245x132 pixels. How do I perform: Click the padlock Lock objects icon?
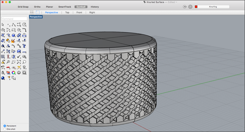(x=3, y=73)
